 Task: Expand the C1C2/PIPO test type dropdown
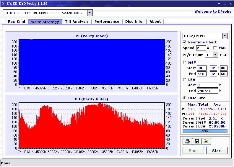tap(225, 36)
